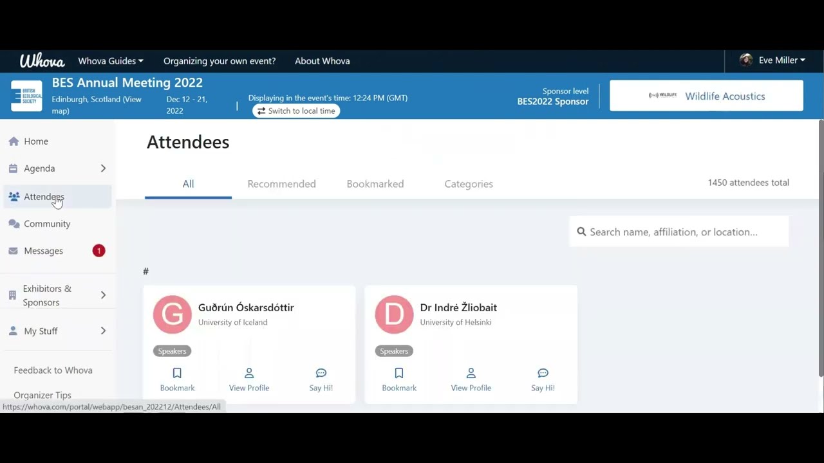Click Speakers tag on Guðrún Óskarsdóttir card
Viewport: 824px width, 463px height.
click(x=172, y=351)
